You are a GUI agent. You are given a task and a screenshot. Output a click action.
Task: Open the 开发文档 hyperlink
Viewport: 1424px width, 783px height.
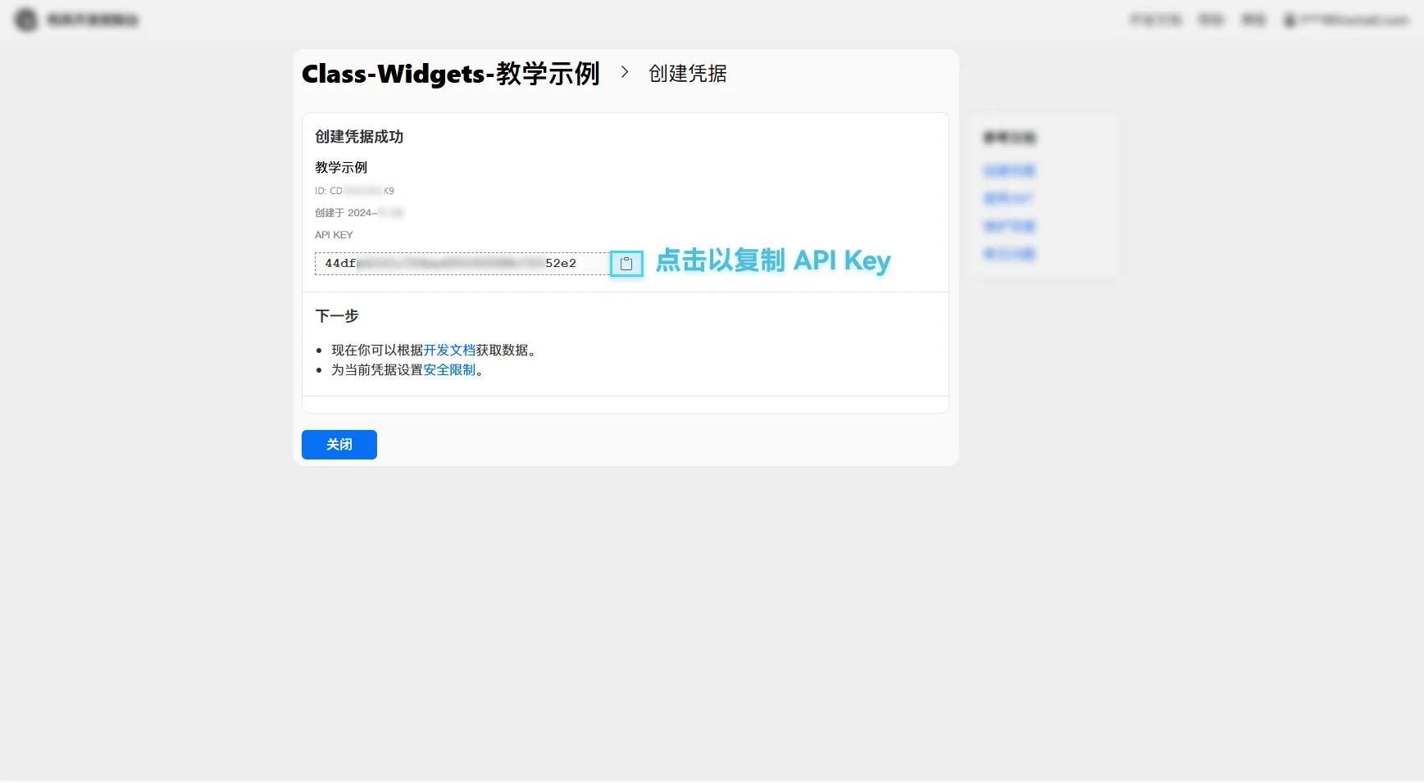click(449, 350)
